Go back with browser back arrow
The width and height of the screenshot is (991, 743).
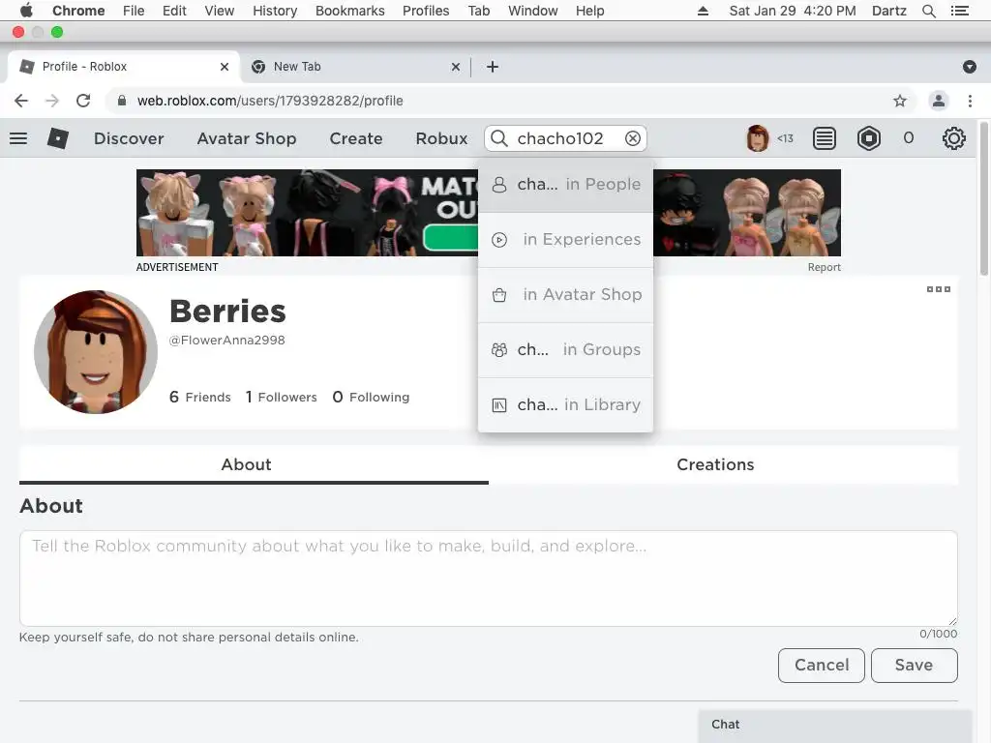coord(21,101)
